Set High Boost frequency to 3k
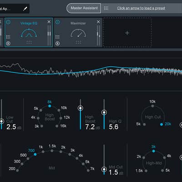 click(x=42, y=126)
